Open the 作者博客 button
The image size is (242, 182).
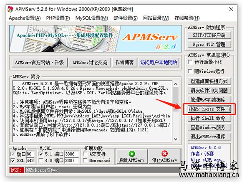pyautogui.click(x=125, y=63)
